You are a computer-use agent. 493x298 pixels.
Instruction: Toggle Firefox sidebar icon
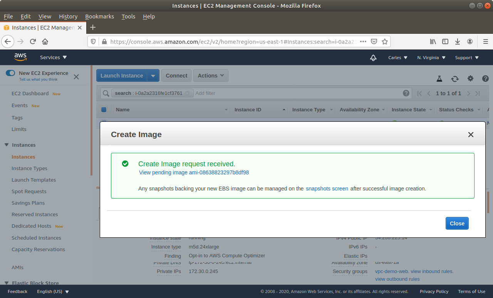point(445,41)
